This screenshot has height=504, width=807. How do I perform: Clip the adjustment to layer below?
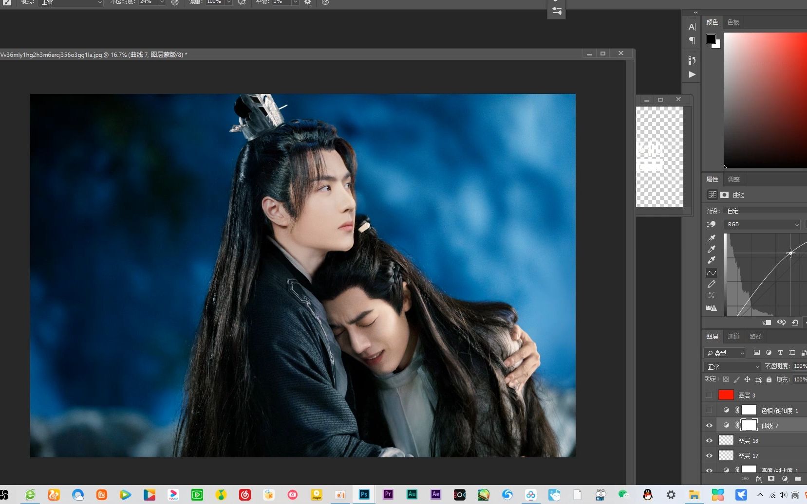click(767, 323)
